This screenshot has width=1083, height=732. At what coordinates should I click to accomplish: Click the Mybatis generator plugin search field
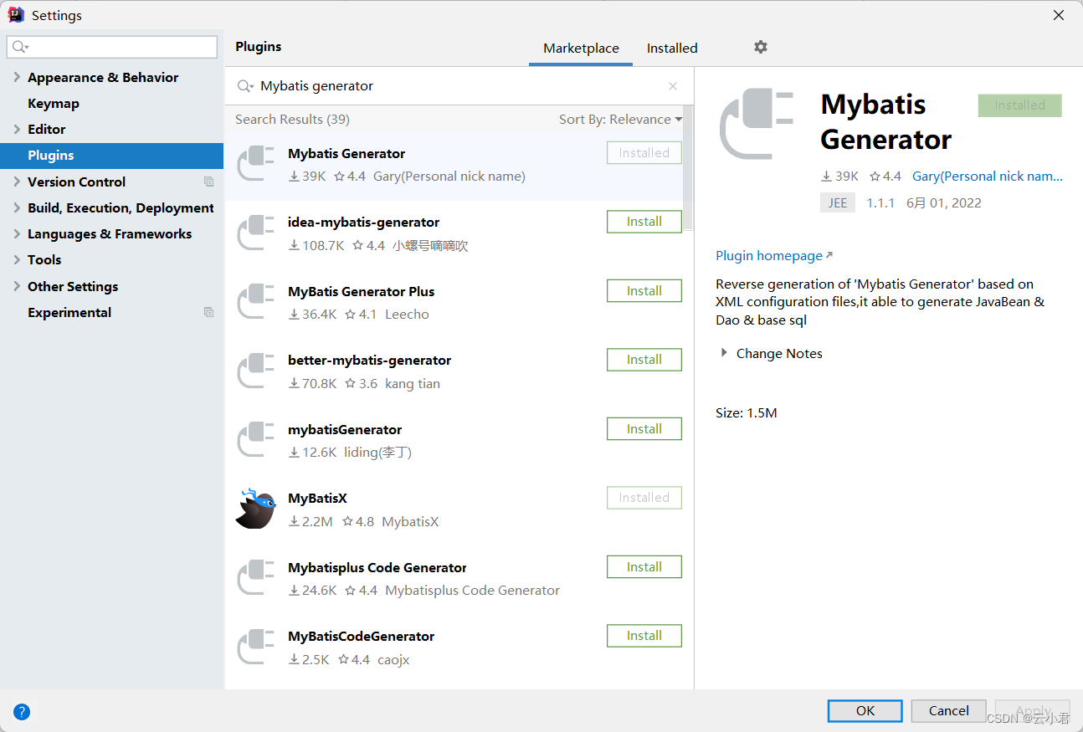(460, 86)
